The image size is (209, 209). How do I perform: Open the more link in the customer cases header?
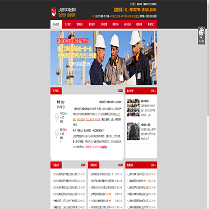[x=153, y=91]
